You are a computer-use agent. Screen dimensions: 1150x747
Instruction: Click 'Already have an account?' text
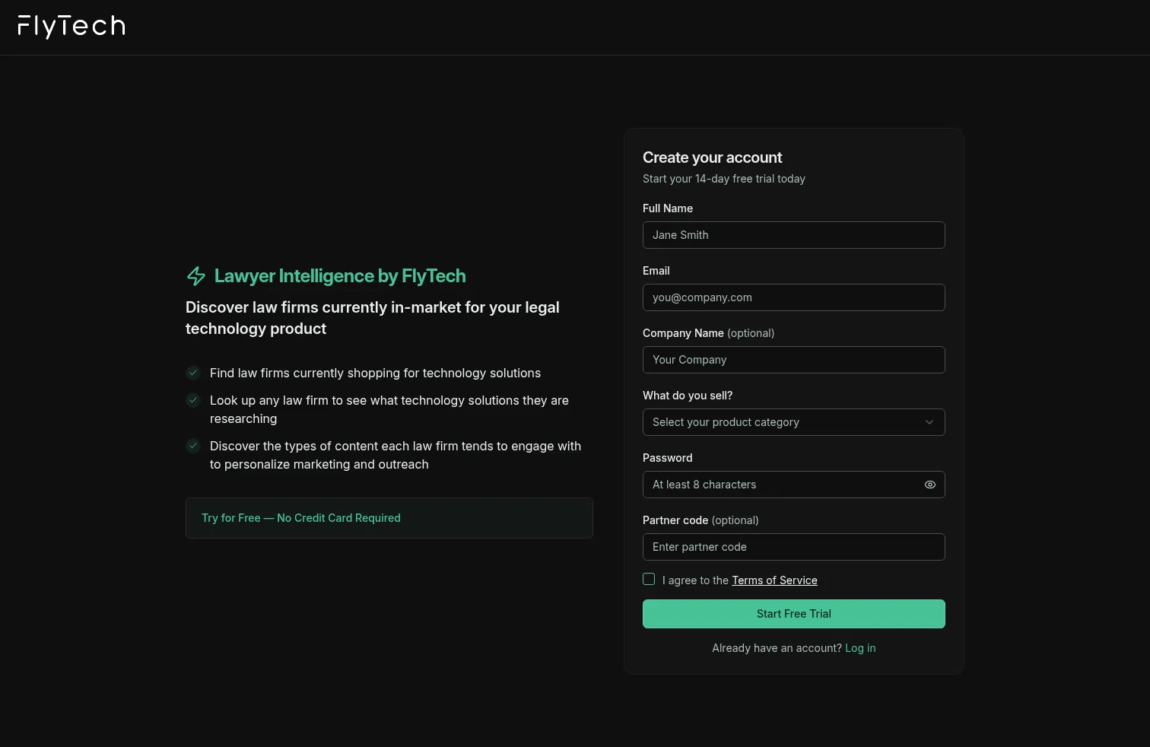777,648
